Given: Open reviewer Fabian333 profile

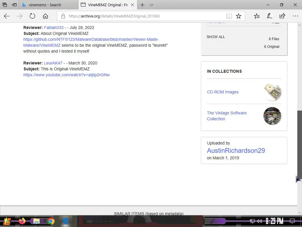Looking at the screenshot, I should 54,27.
